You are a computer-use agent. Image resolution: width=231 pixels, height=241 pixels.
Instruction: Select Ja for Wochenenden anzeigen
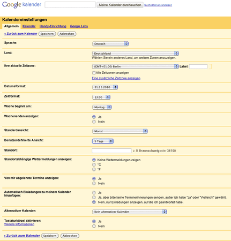point(94,117)
